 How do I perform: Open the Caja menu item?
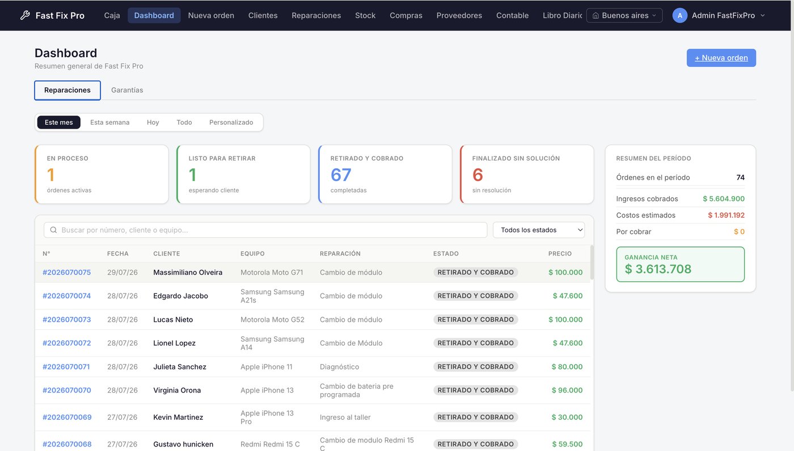[x=112, y=15]
